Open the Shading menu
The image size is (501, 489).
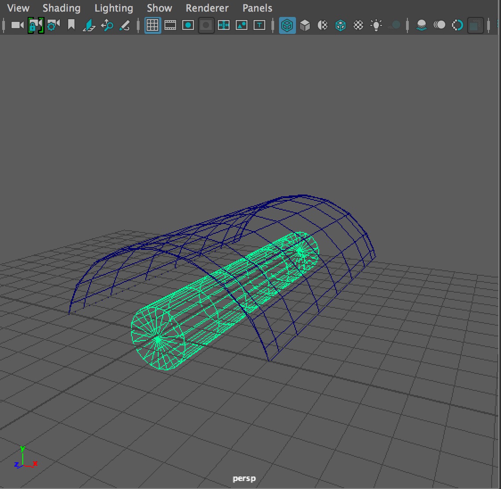[x=62, y=8]
